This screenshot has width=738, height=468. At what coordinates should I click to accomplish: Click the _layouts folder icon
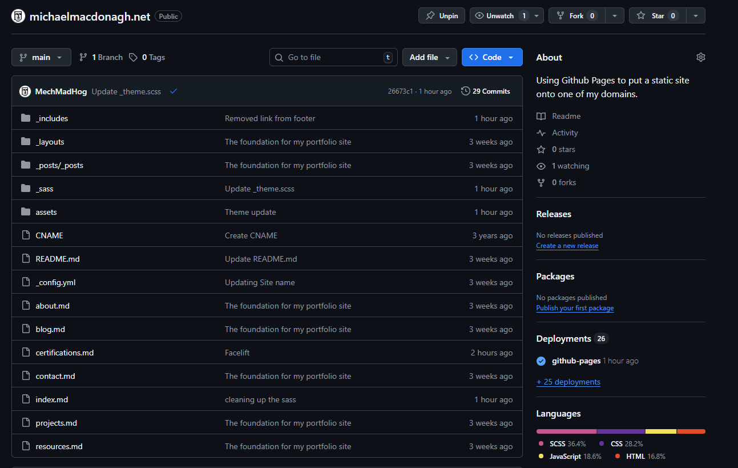[x=26, y=142]
